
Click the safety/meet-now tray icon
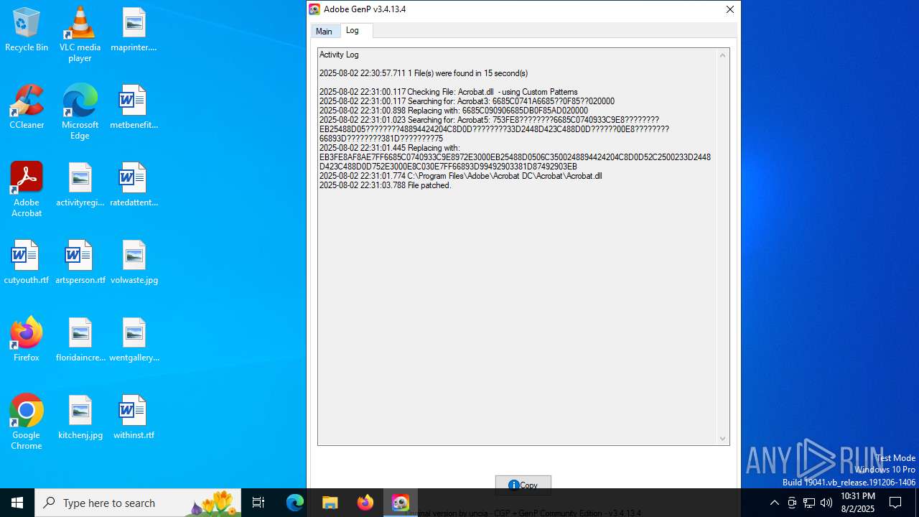(x=792, y=503)
